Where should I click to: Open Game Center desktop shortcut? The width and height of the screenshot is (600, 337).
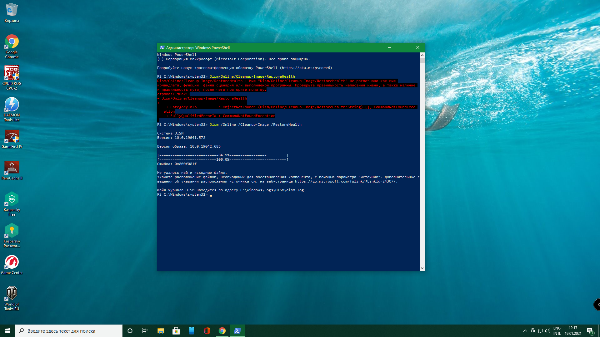[12, 265]
